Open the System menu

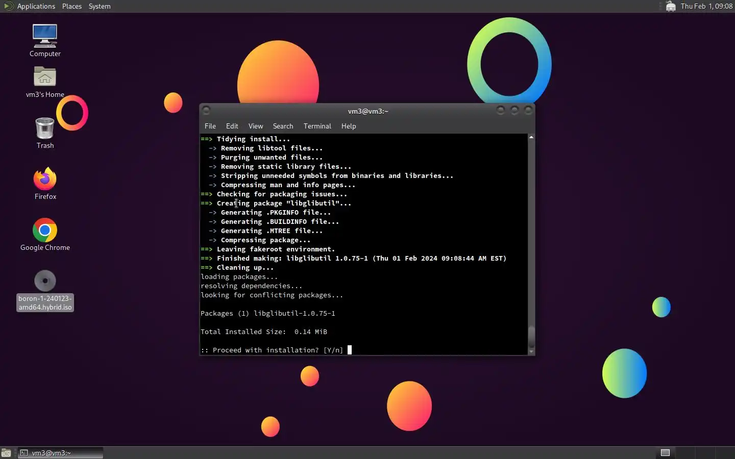pos(100,6)
